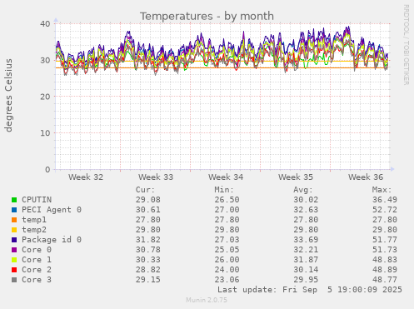Click the yellow temp2 legend swatch
Viewport: 414px width, 309px height.
[14, 230]
